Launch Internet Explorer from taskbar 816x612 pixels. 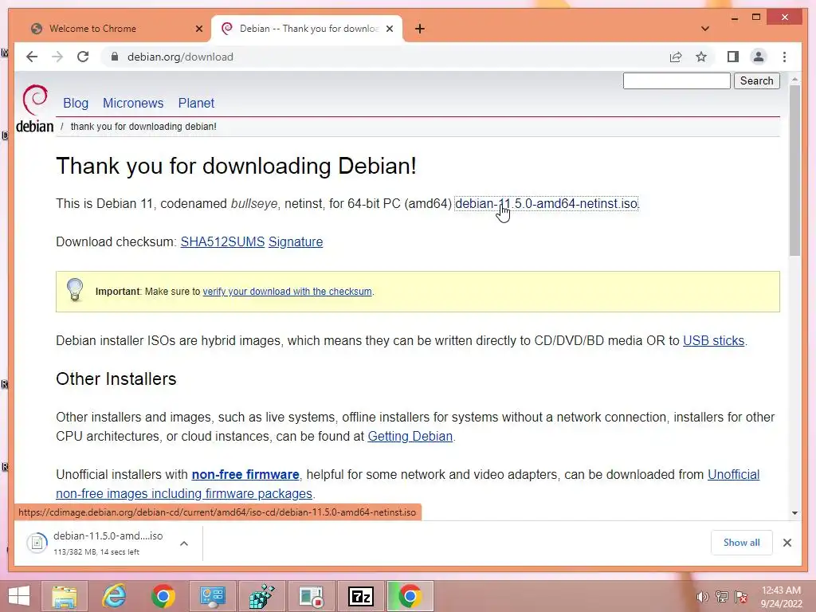coord(113,596)
